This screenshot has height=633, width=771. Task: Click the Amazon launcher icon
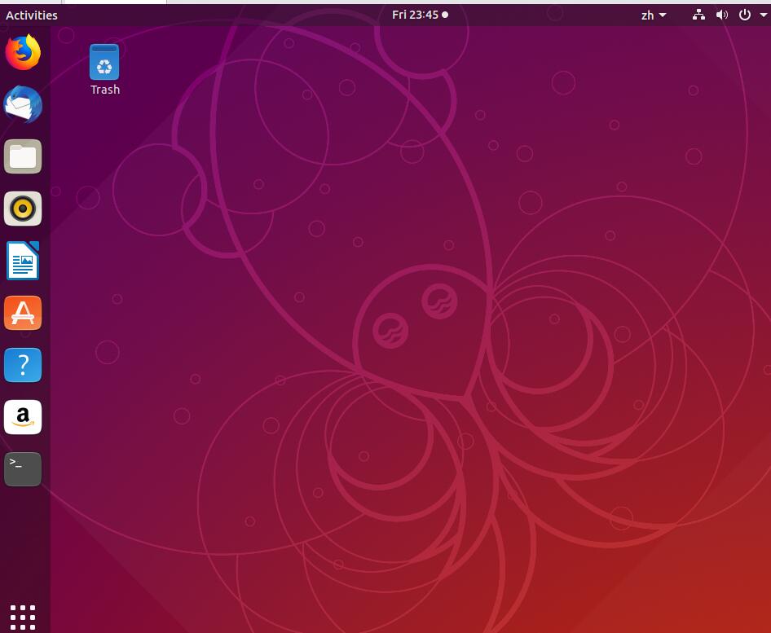(23, 417)
